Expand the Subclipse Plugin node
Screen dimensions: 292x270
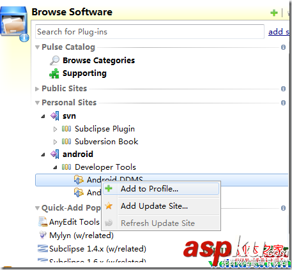(55, 129)
